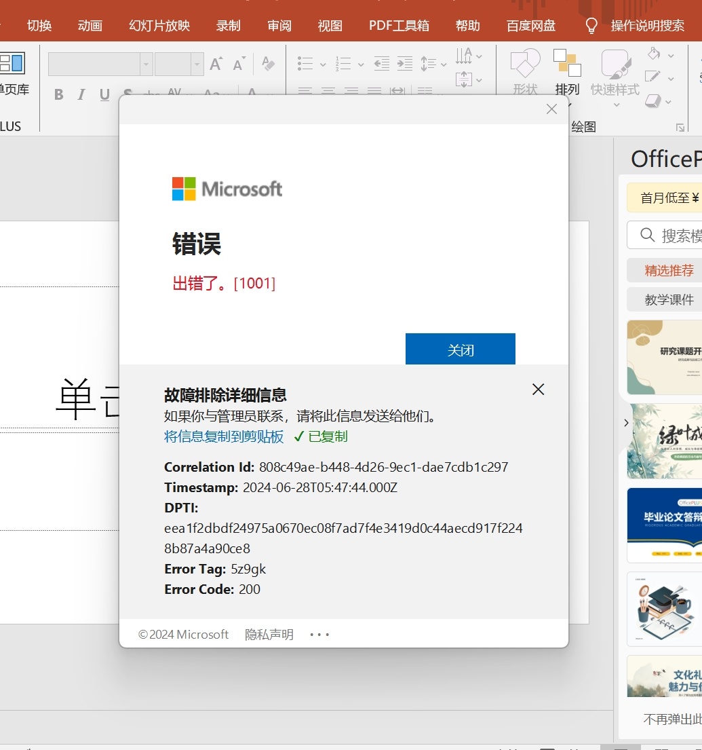Image resolution: width=702 pixels, height=750 pixels.
Task: Open the bullet list dropdown arrow
Action: click(x=323, y=64)
